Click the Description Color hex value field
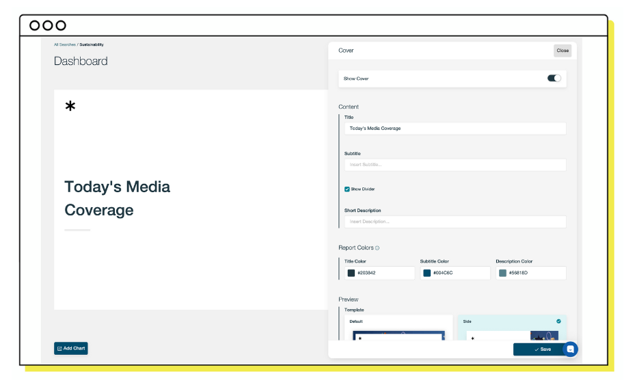 535,273
